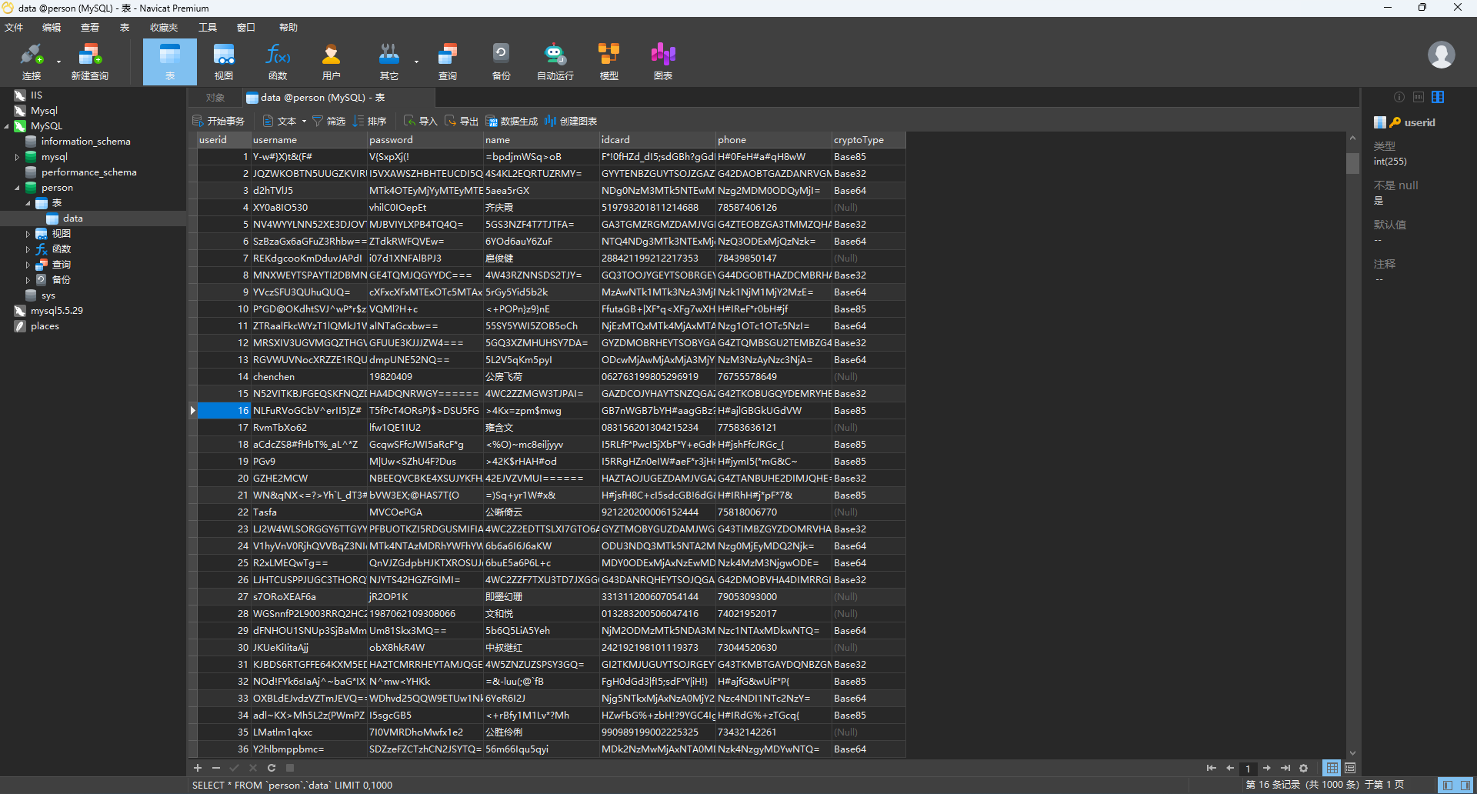The width and height of the screenshot is (1477, 794).
Task: Open the 查询 (Query) toolbar icon
Action: (x=448, y=62)
